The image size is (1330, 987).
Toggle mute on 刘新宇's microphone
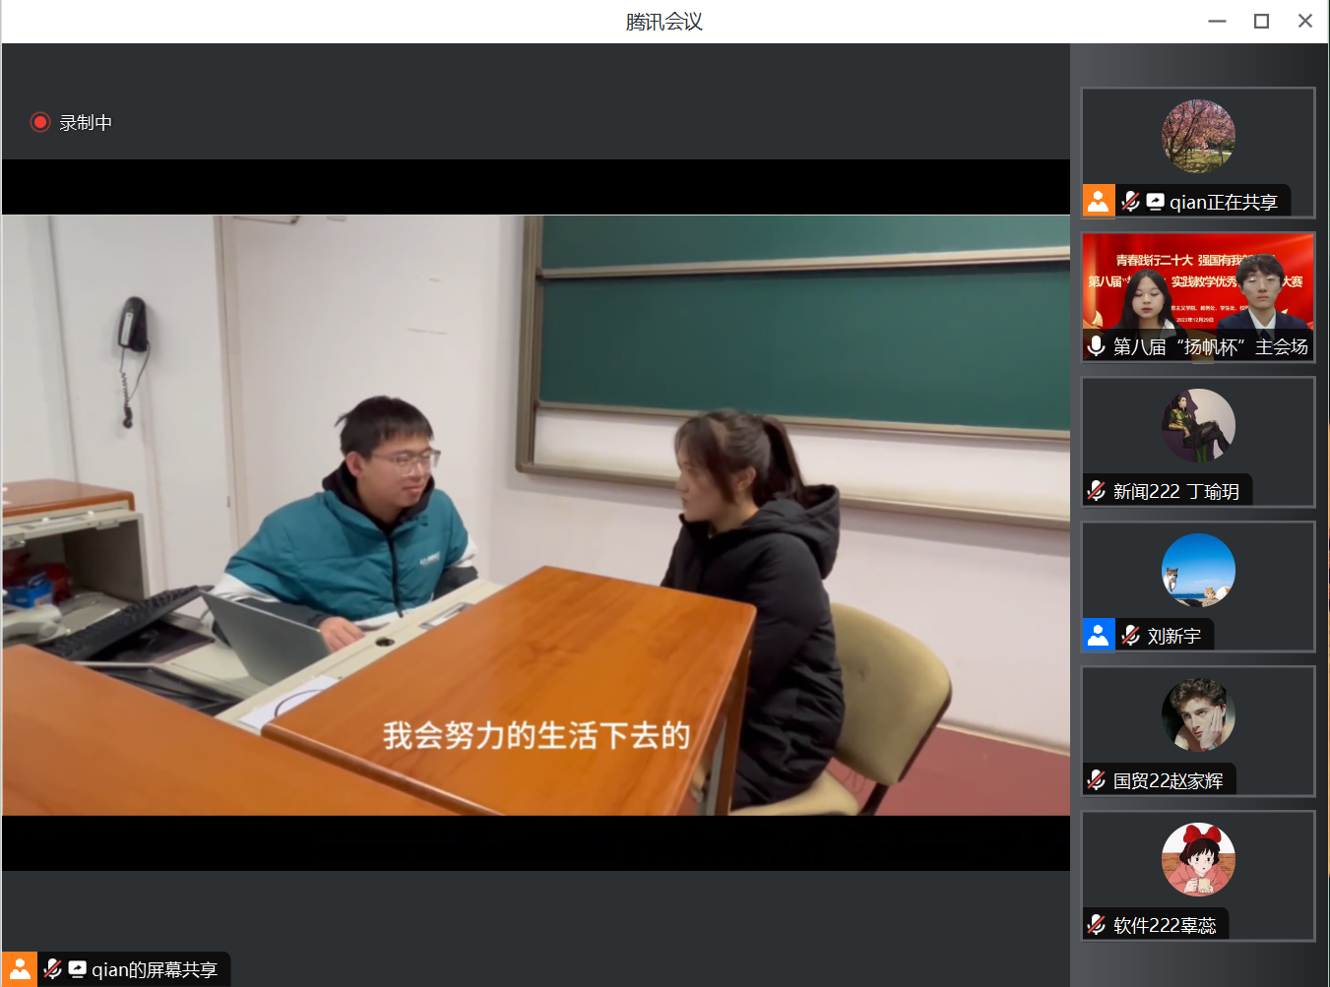coord(1129,635)
